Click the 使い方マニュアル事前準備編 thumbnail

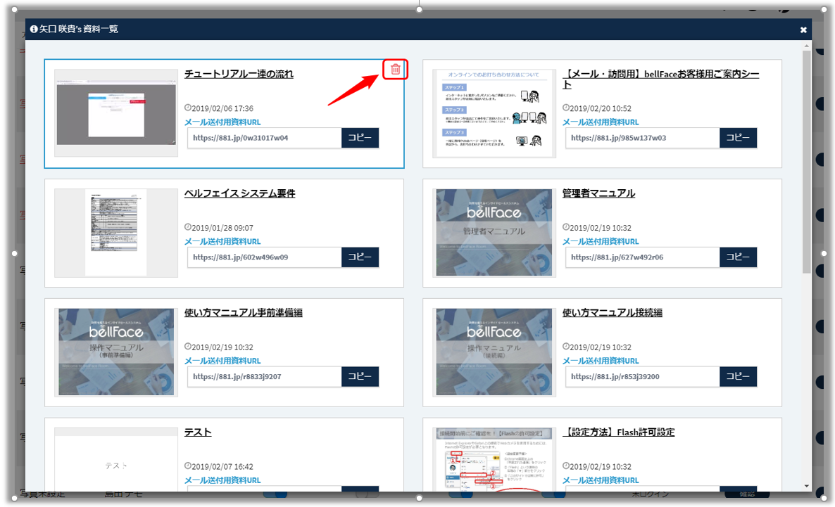point(116,352)
